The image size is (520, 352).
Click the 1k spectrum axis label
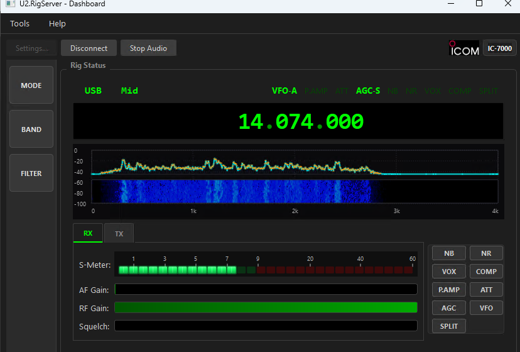[193, 211]
